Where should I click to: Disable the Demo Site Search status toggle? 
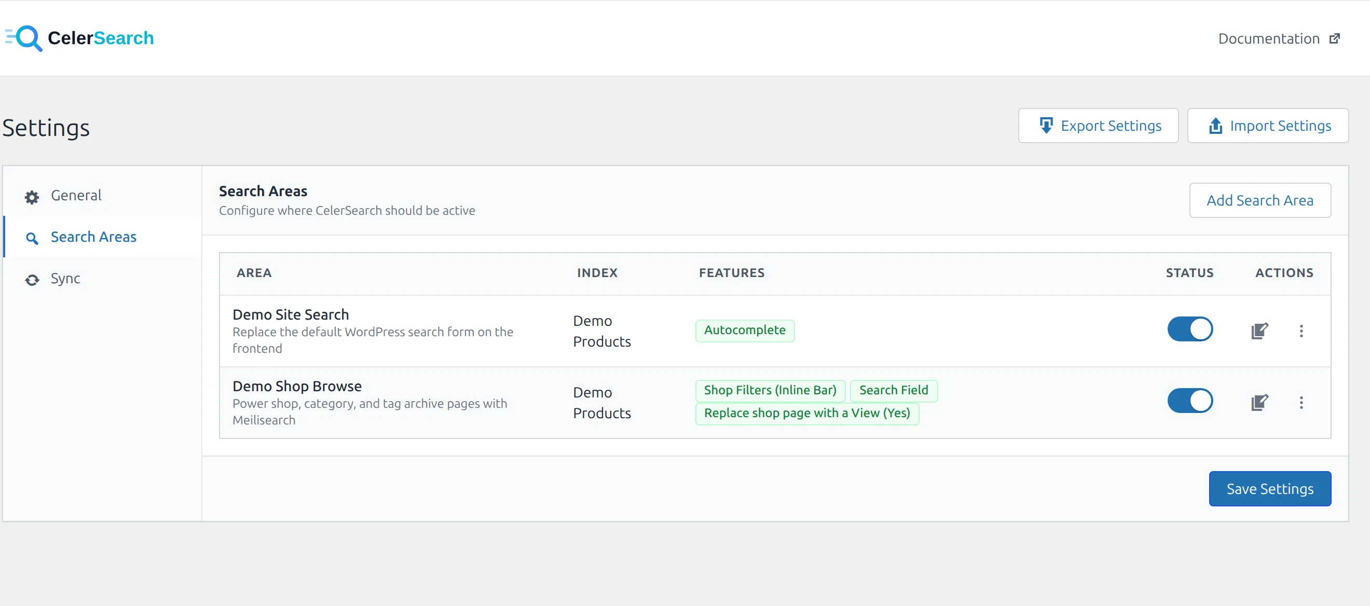click(1190, 329)
